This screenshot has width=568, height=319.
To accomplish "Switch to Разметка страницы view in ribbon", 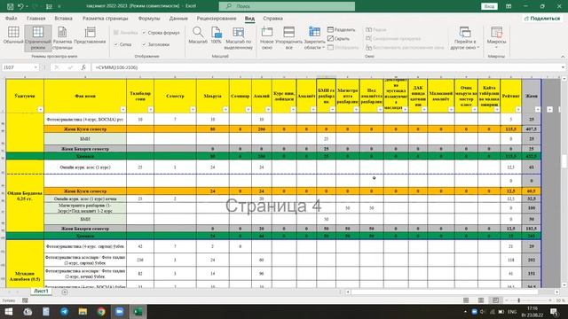I will click(62, 38).
